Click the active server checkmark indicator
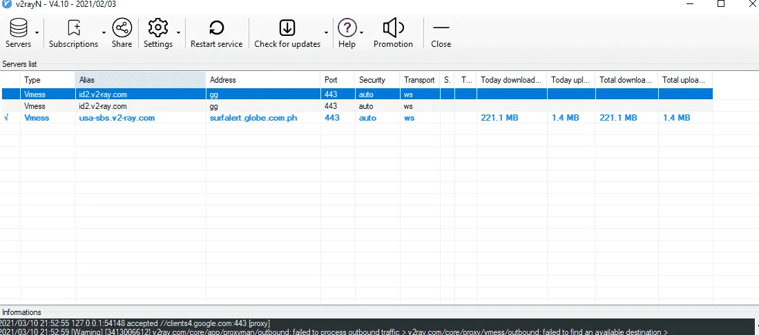 (6, 117)
